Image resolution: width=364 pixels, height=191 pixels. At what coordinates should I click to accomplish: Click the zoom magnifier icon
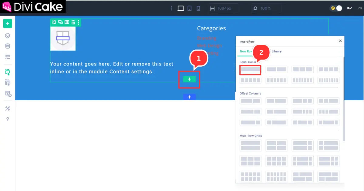(255, 8)
